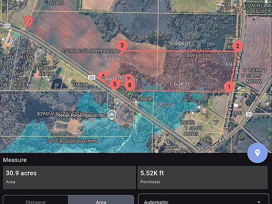Click the 30.9 acres area card
Image resolution: width=272 pixels, height=204 pixels.
click(x=69, y=178)
